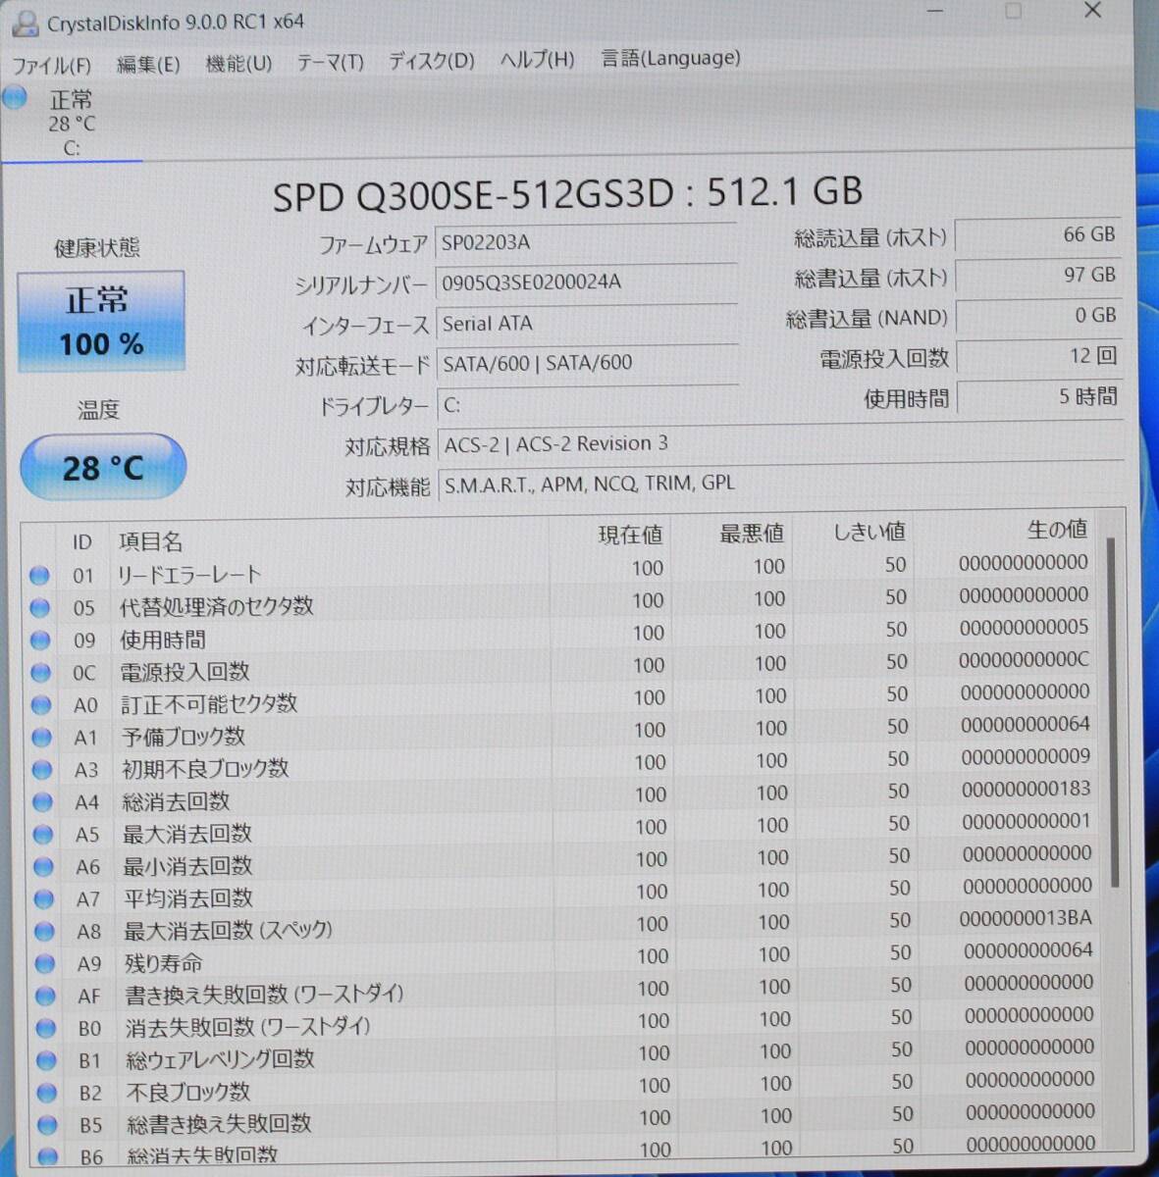Open the ディスク(D) drive selection menu
This screenshot has width=1159, height=1177.
433,60
